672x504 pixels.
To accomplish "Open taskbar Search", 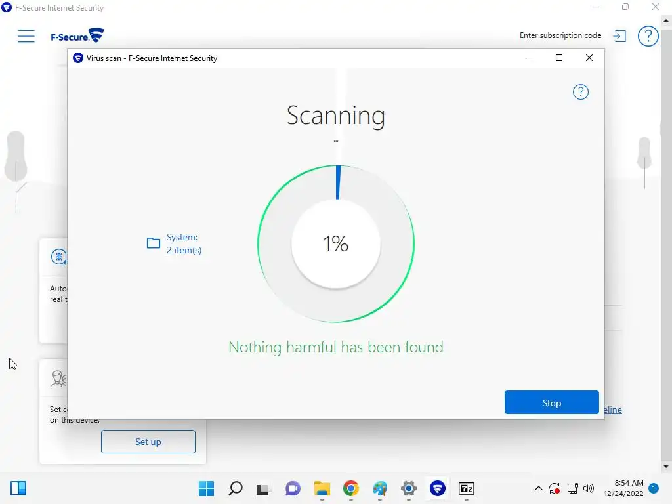I will pyautogui.click(x=236, y=488).
